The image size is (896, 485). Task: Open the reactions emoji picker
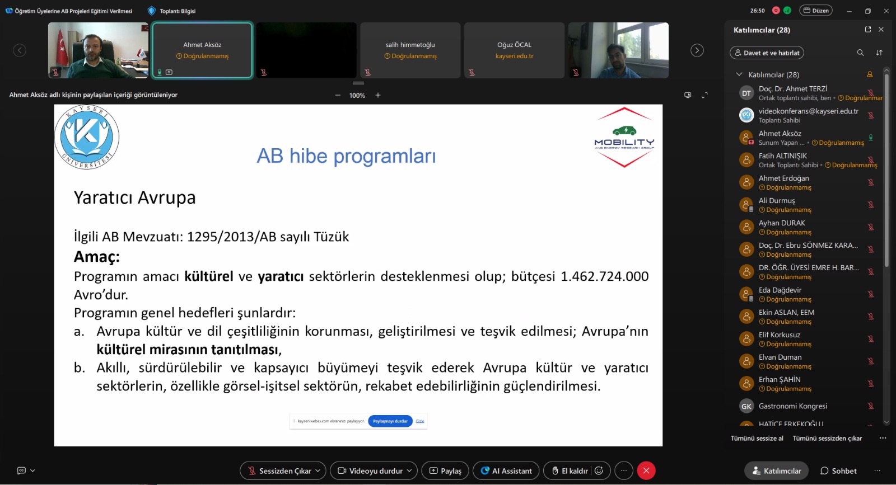click(599, 471)
